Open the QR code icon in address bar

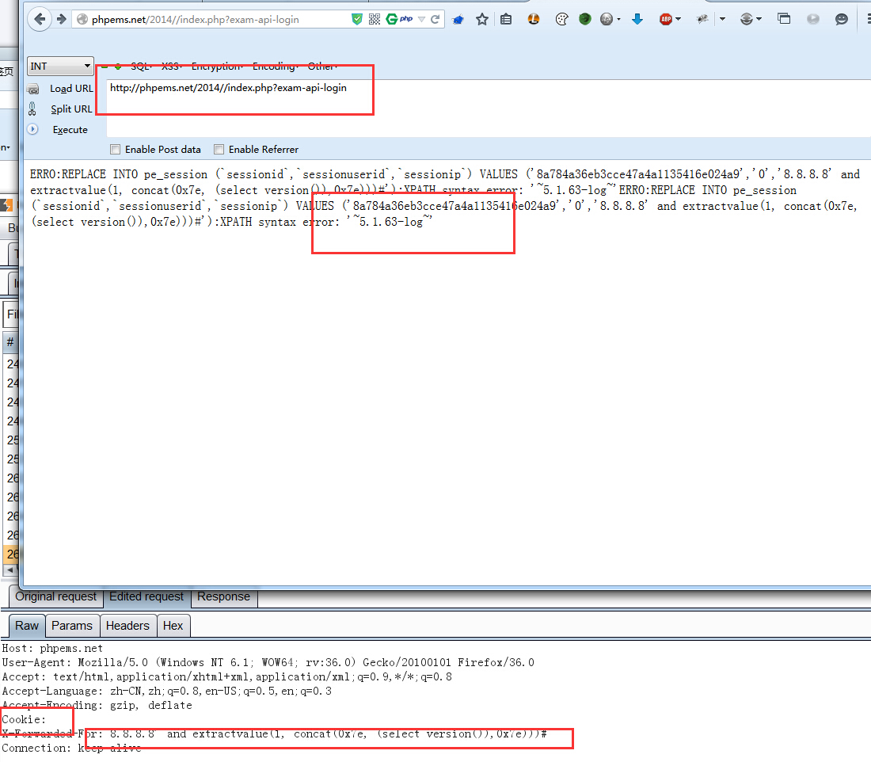(375, 20)
